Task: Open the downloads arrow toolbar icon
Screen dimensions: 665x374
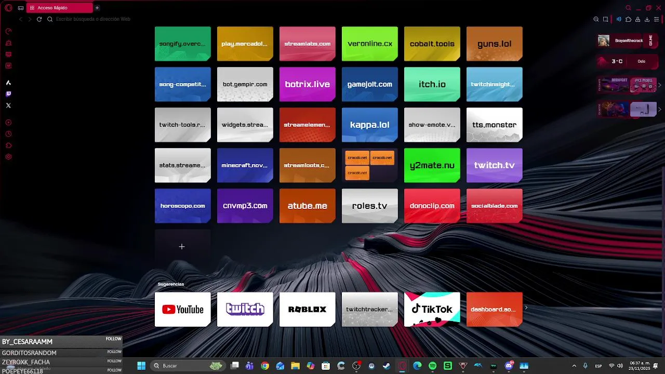Action: (x=647, y=19)
